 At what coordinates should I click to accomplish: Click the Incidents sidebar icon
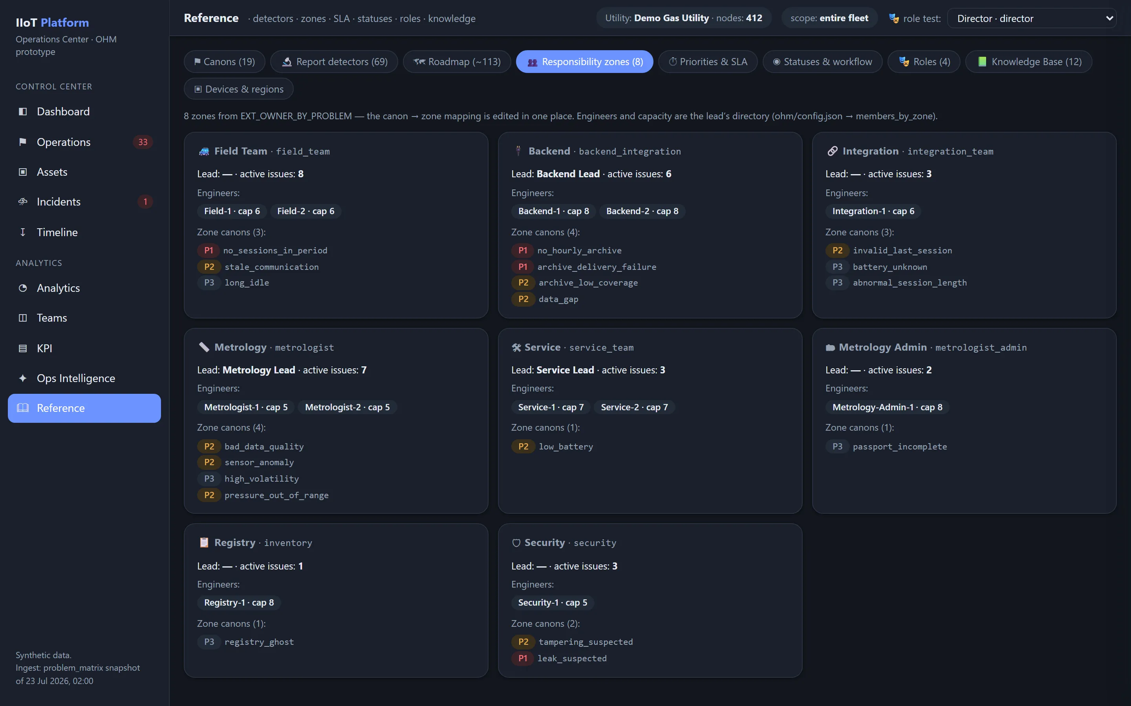(22, 202)
